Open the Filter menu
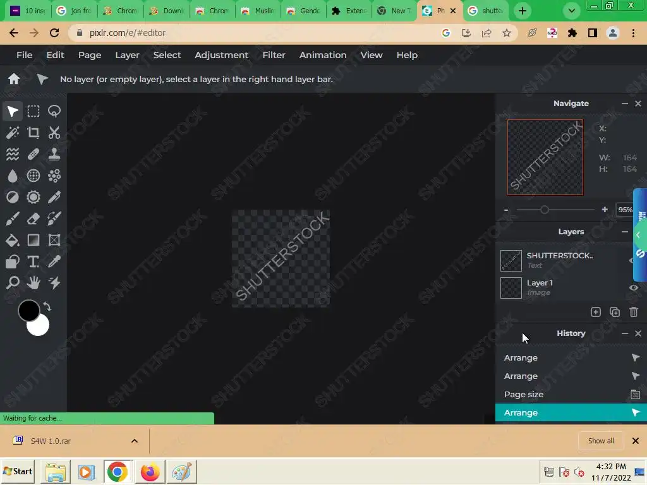The height and width of the screenshot is (485, 647). click(274, 55)
